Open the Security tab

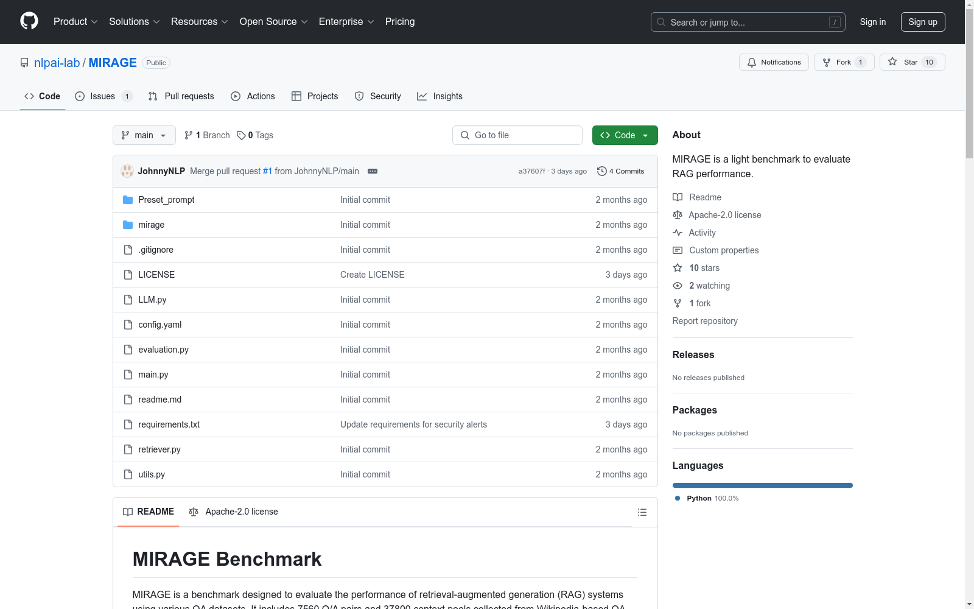[x=377, y=96]
